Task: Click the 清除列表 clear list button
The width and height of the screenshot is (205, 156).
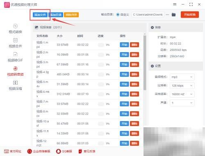Action: [71, 15]
